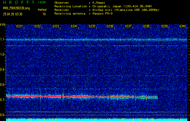Click the date stamp 25.04.26 03:30
This screenshot has height=121, width=190.
(x=13, y=14)
